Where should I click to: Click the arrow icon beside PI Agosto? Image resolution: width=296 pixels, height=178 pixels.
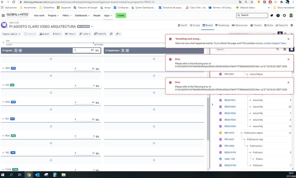pos(16,50)
